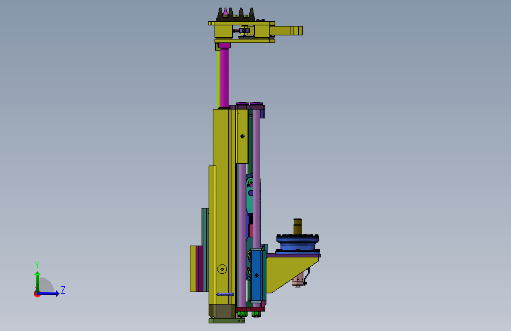Select the olive shaft atop the blue reducer

click(x=298, y=226)
